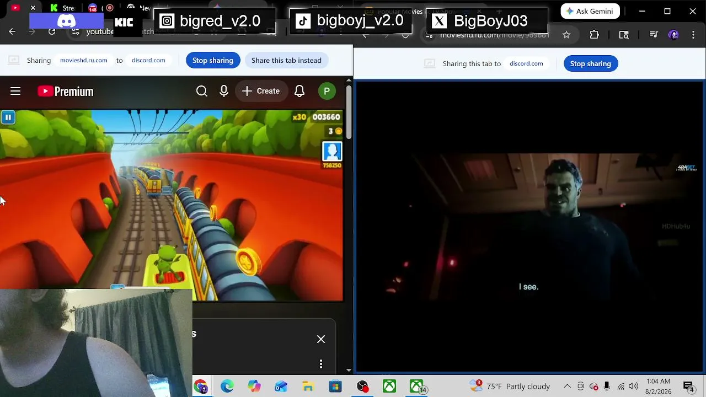Open the tab search icon in right toolbar
The width and height of the screenshot is (706, 397).
[x=624, y=35]
